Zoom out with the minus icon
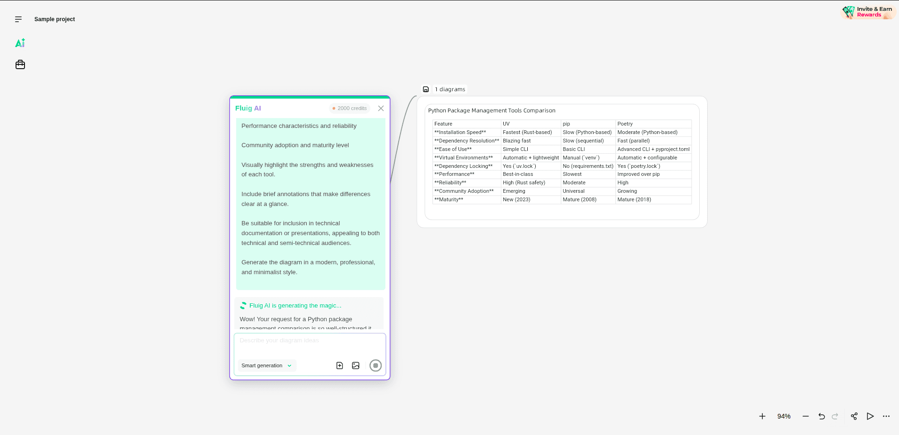This screenshot has height=435, width=899. (806, 416)
